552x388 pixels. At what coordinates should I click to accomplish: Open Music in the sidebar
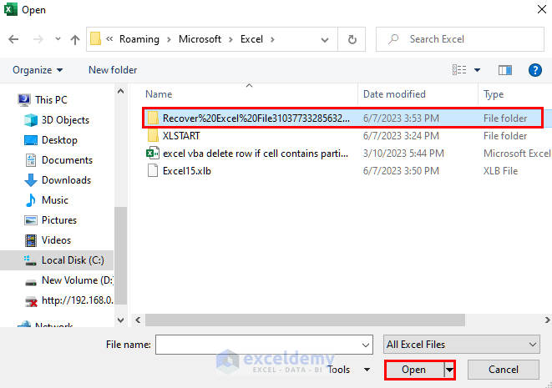(55, 200)
